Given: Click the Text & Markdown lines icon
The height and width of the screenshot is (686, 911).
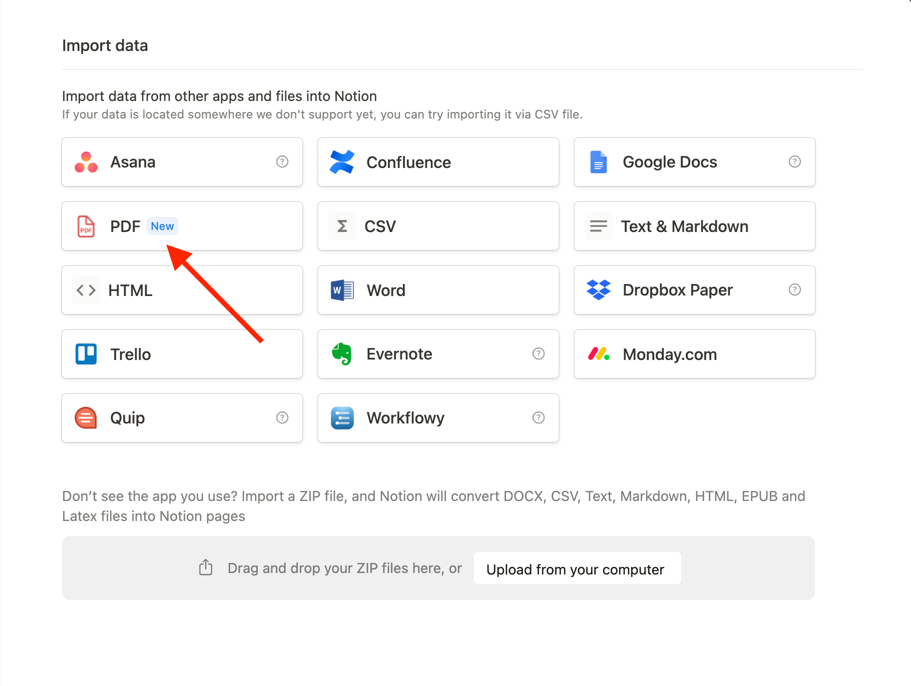Looking at the screenshot, I should 598,226.
